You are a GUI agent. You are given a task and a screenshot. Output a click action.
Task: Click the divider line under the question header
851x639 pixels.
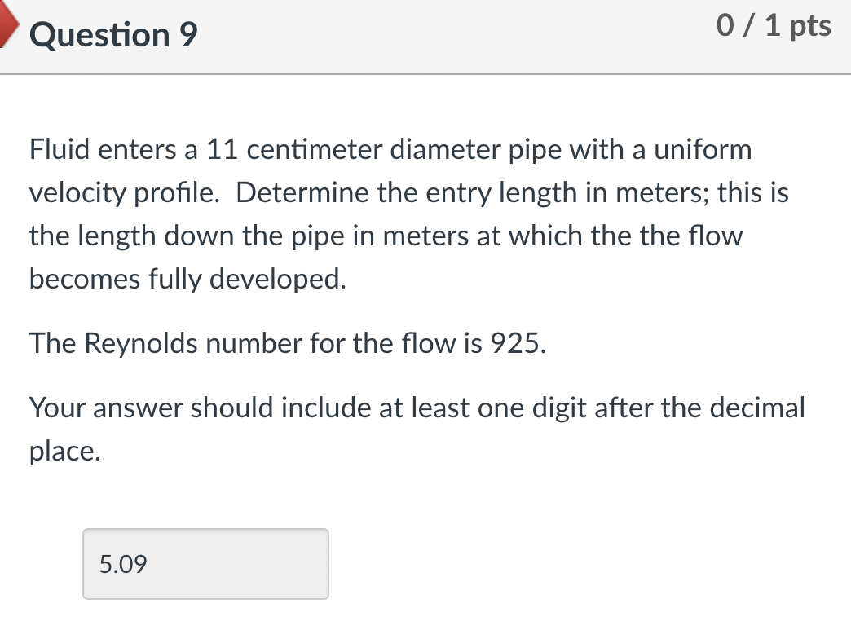(425, 75)
